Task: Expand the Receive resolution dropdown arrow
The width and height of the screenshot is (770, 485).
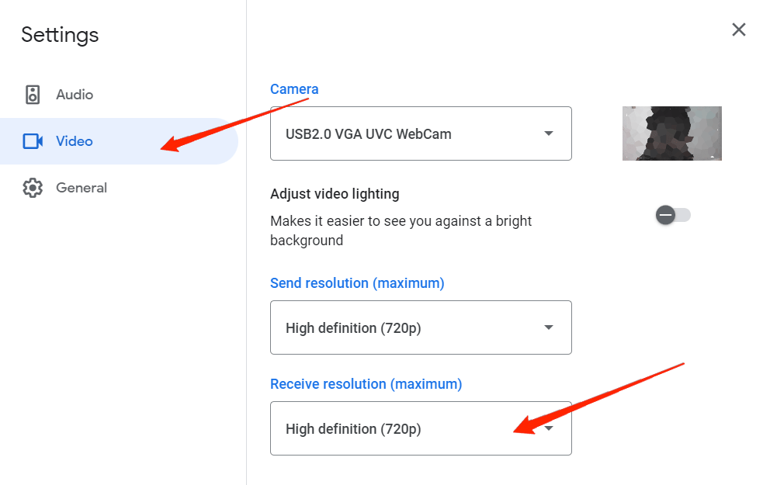Action: (549, 428)
